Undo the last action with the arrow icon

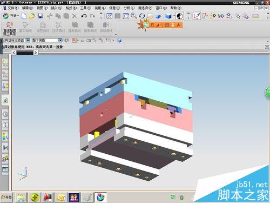(x=84, y=16)
